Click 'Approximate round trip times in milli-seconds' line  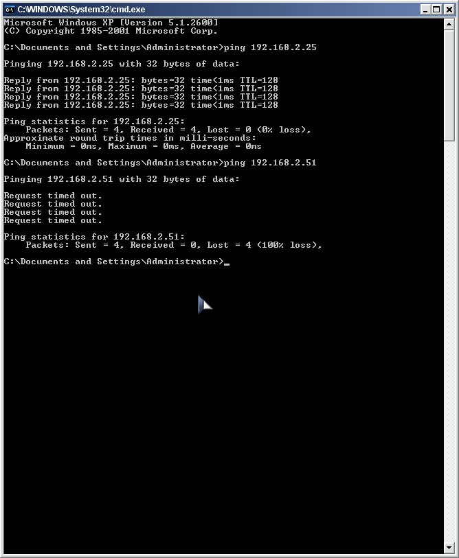click(130, 138)
